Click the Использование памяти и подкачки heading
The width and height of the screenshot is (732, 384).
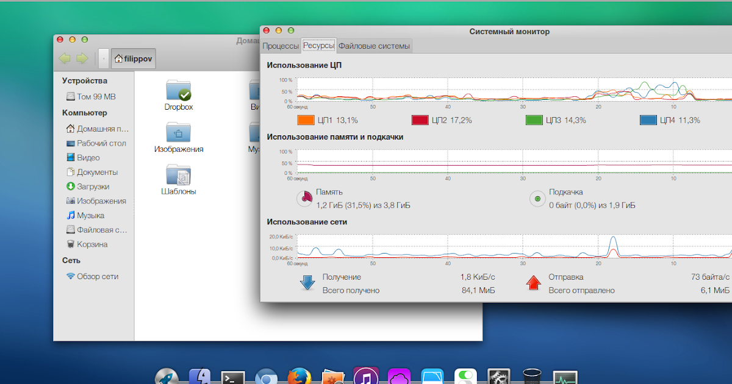(335, 137)
